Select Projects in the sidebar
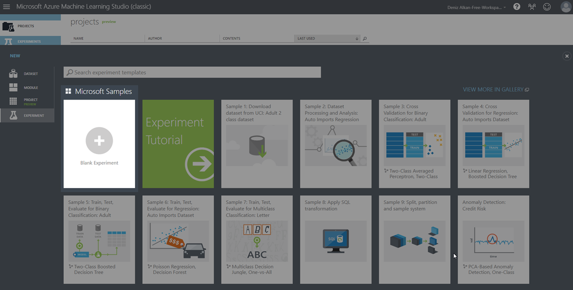Screen dimensions: 573x290 tap(30, 26)
